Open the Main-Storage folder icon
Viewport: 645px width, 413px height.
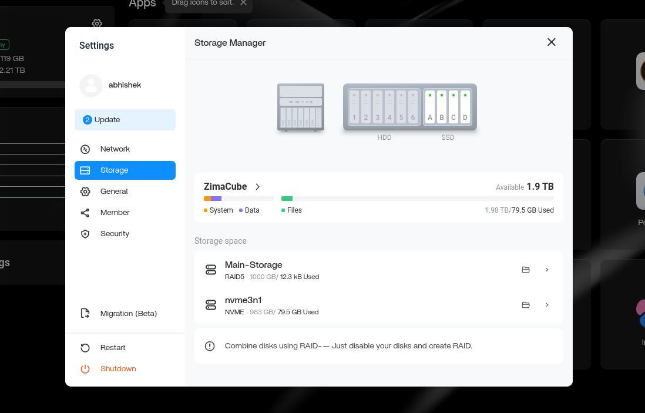coord(526,269)
